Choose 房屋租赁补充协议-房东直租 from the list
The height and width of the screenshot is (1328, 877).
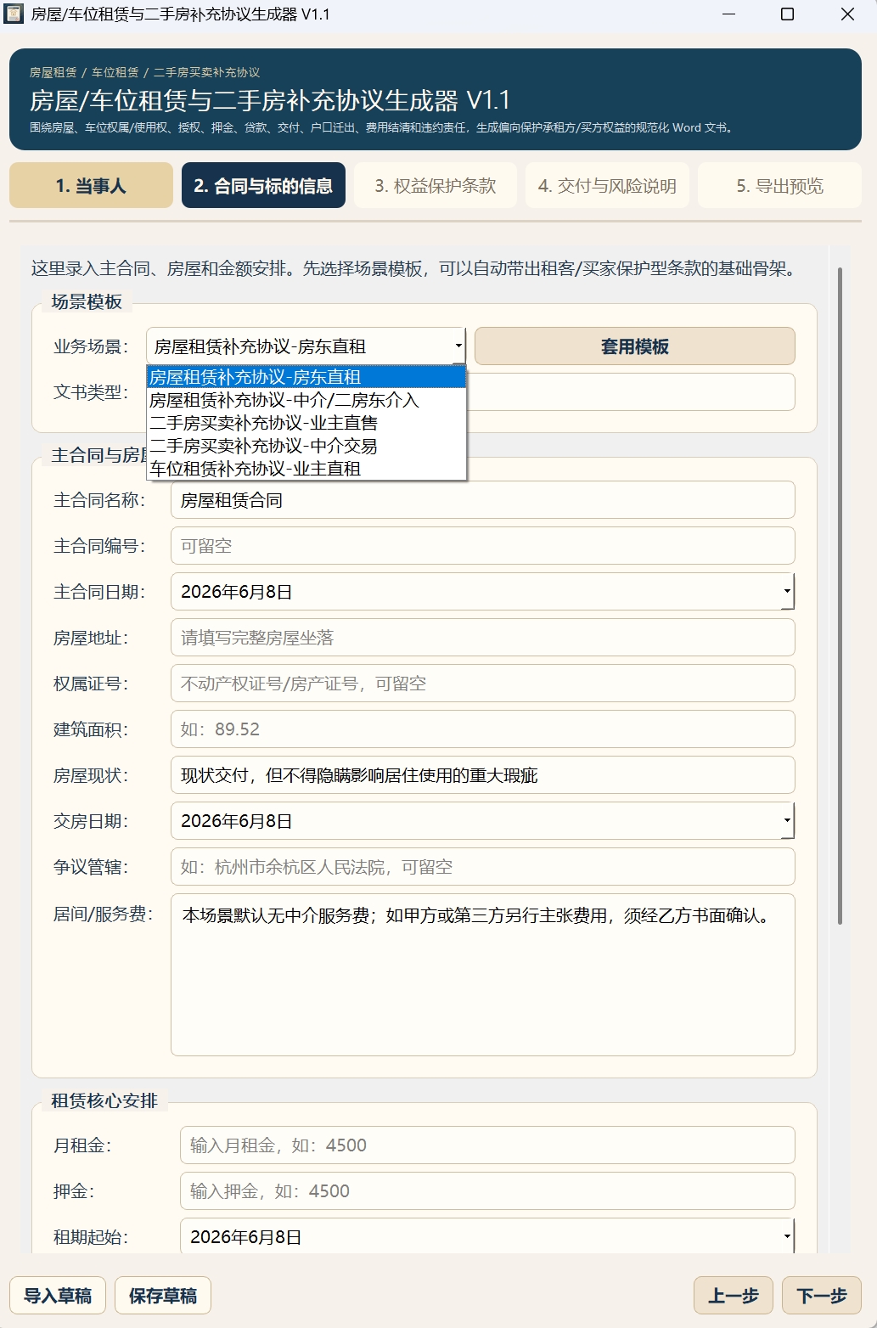click(x=306, y=377)
